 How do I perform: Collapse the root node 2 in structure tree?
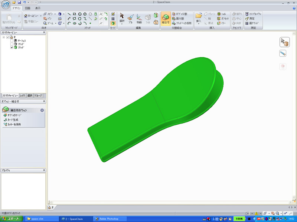[4, 37]
